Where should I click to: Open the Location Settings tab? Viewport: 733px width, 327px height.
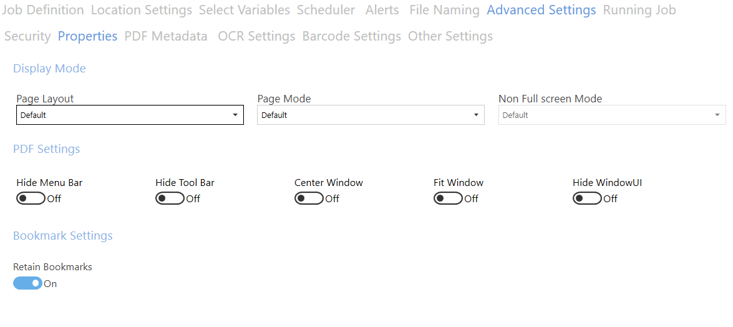tap(142, 10)
